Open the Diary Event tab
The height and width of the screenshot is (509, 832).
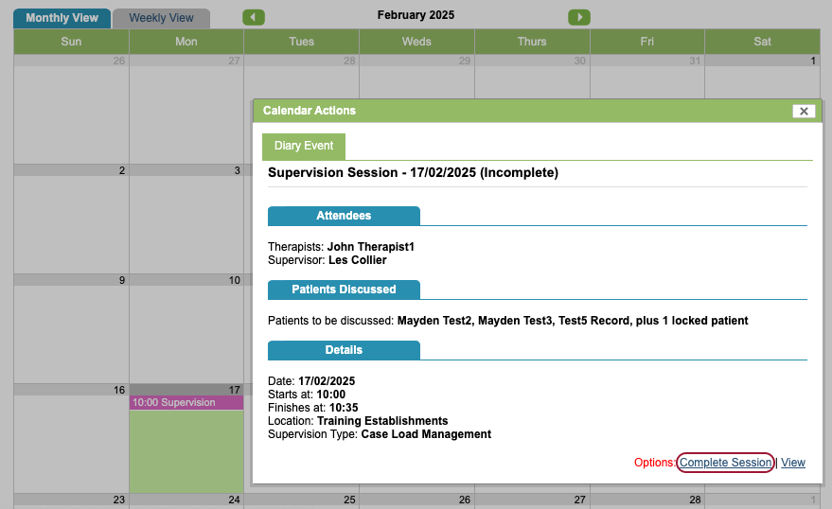point(304,146)
